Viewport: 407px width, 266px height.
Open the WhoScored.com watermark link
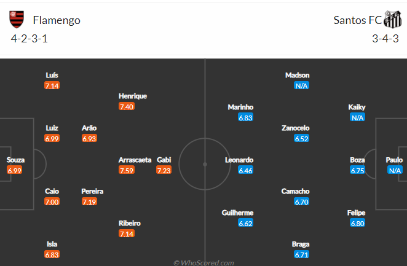[204, 263]
